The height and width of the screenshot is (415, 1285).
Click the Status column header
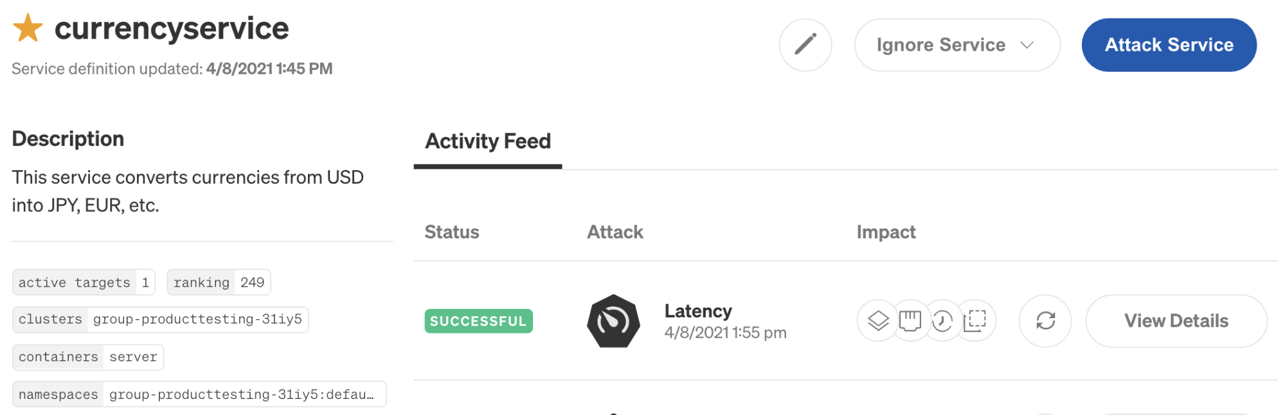451,232
